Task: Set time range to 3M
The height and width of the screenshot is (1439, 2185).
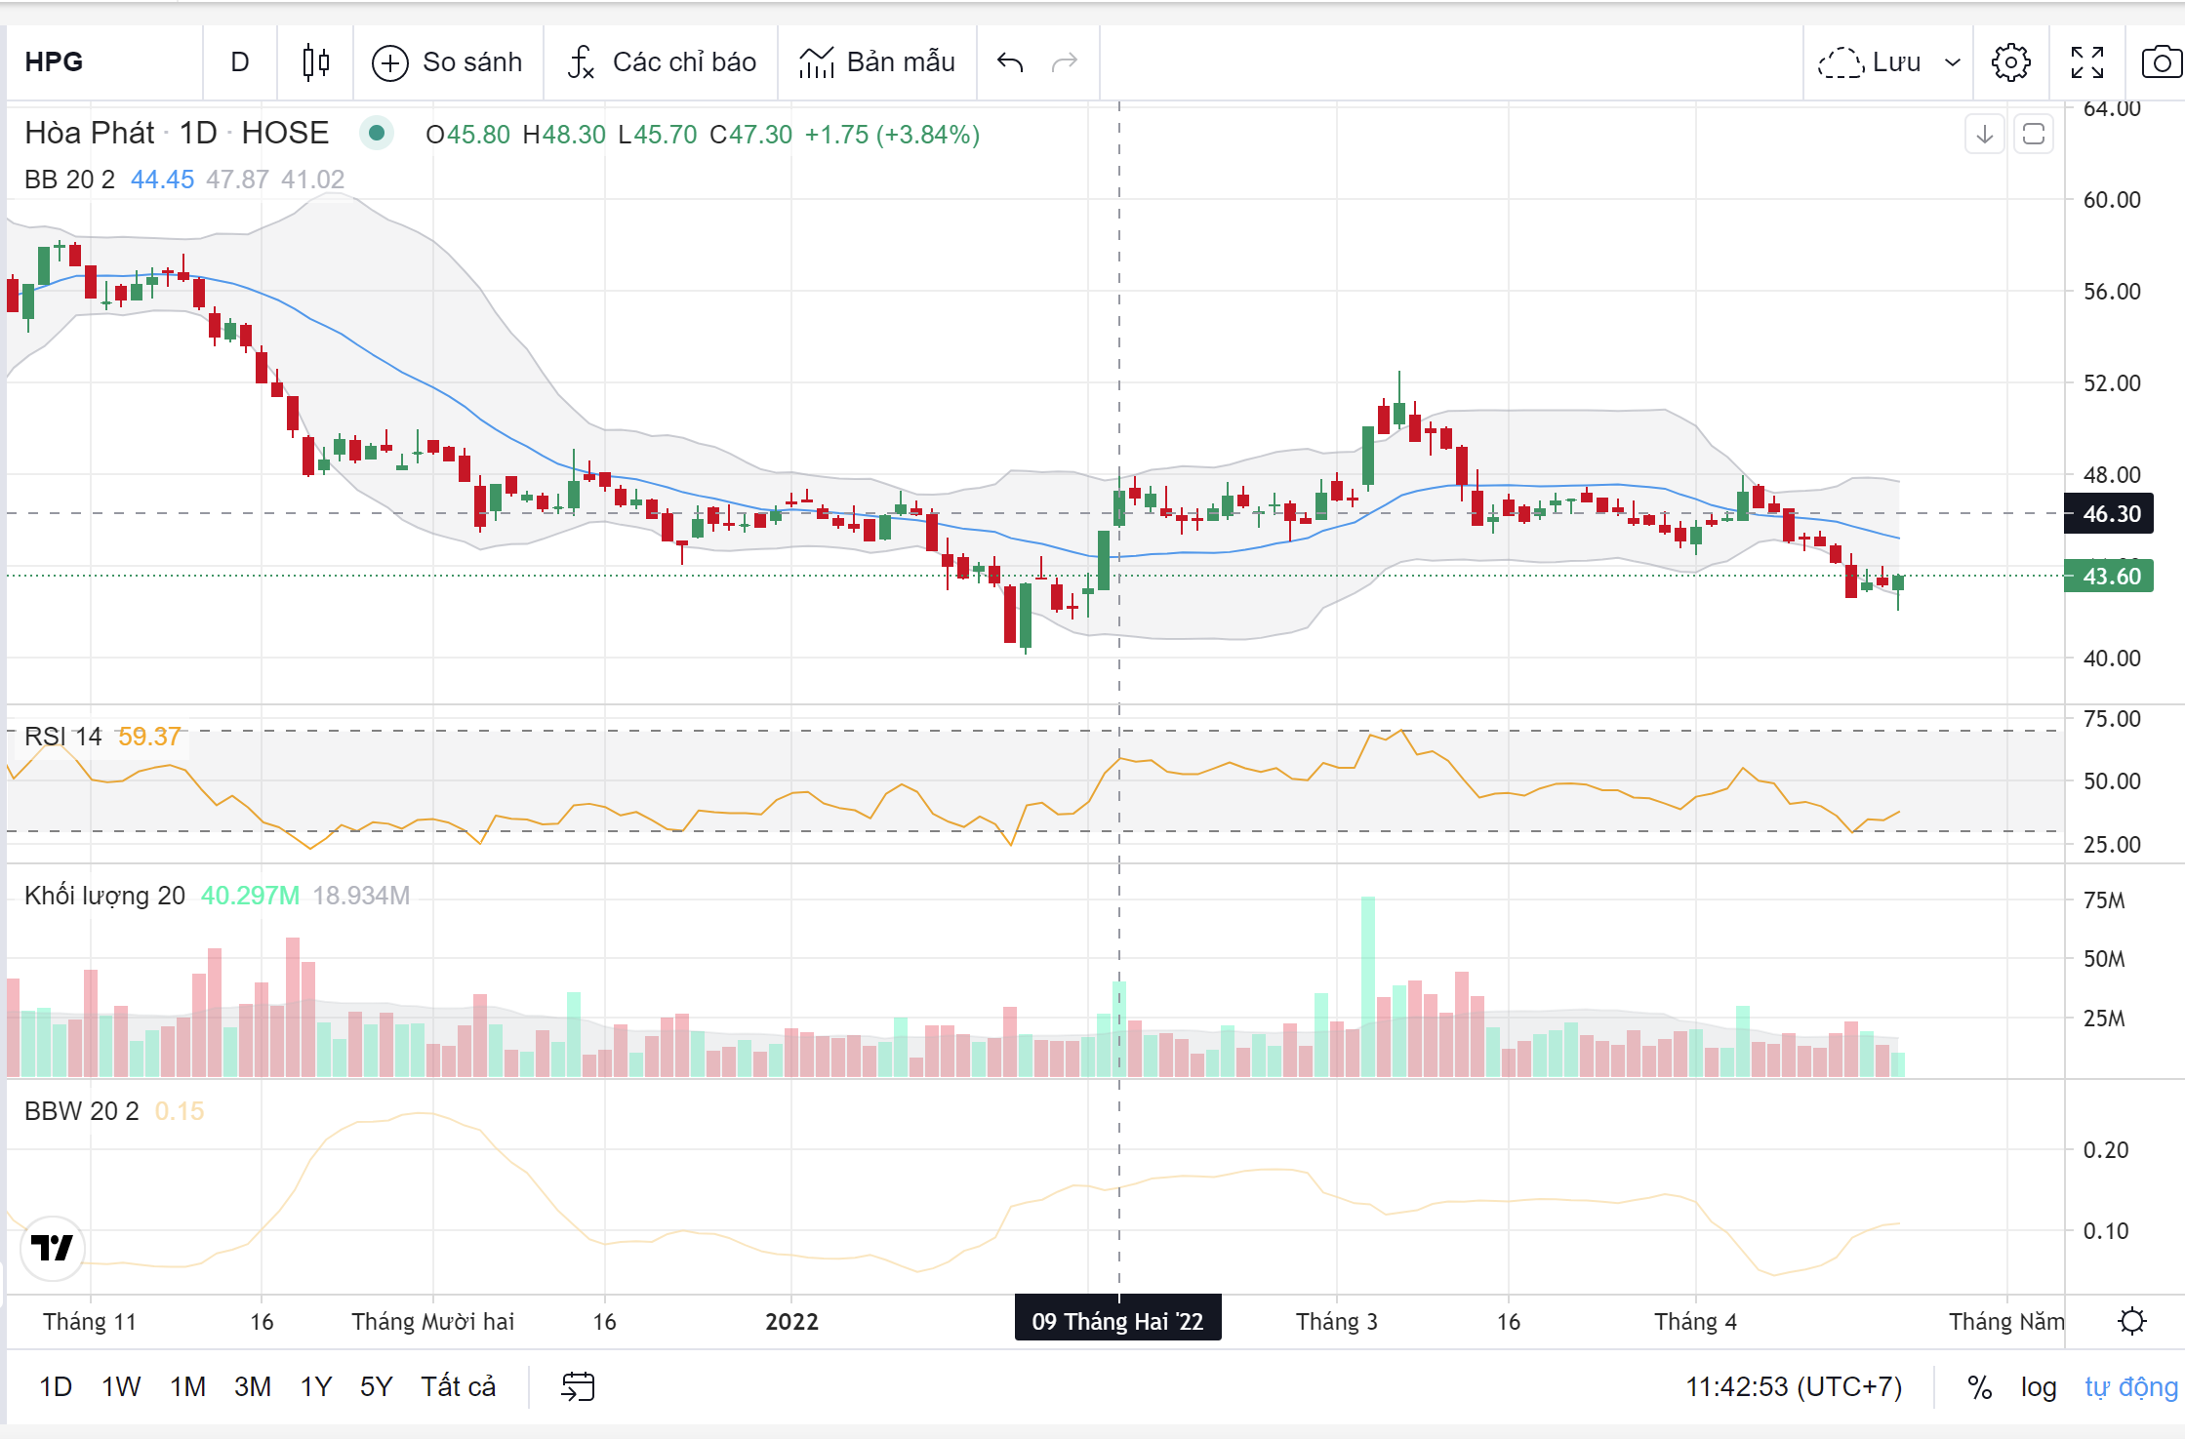Action: pos(253,1386)
